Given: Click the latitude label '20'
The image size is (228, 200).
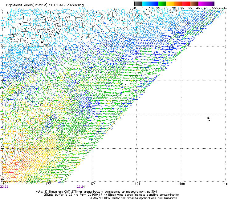Looking at the screenshot, I should [2, 180].
